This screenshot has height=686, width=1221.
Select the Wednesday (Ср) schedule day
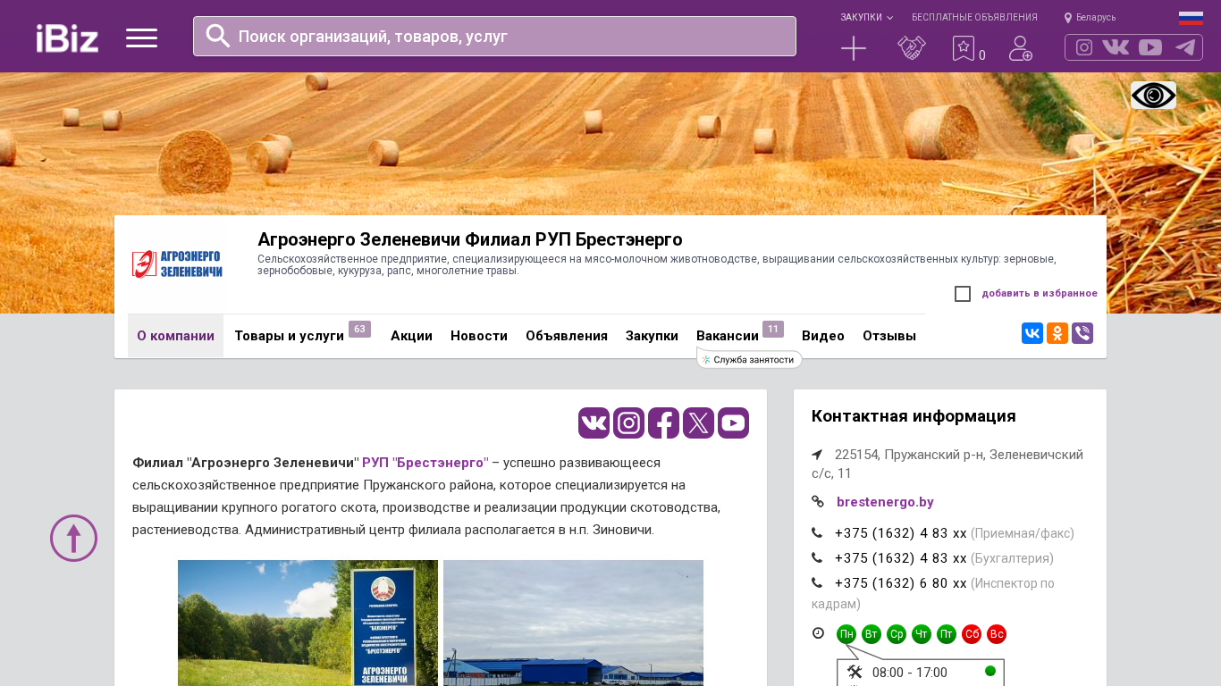pyautogui.click(x=897, y=634)
